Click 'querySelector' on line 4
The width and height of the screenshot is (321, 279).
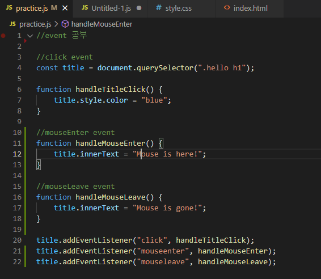click(x=165, y=68)
